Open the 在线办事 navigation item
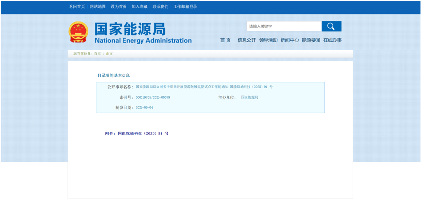This screenshot has width=422, height=200. point(333,40)
